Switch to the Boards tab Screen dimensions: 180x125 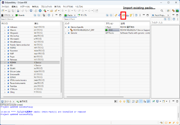pyautogui.click(x=20, y=15)
